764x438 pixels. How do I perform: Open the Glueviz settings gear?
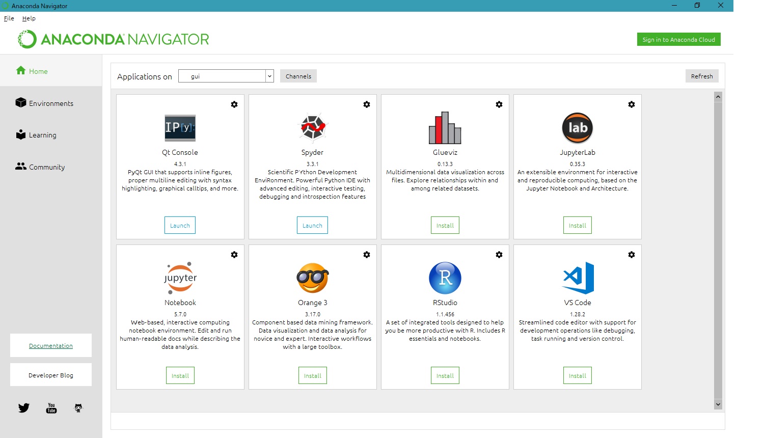(x=499, y=104)
